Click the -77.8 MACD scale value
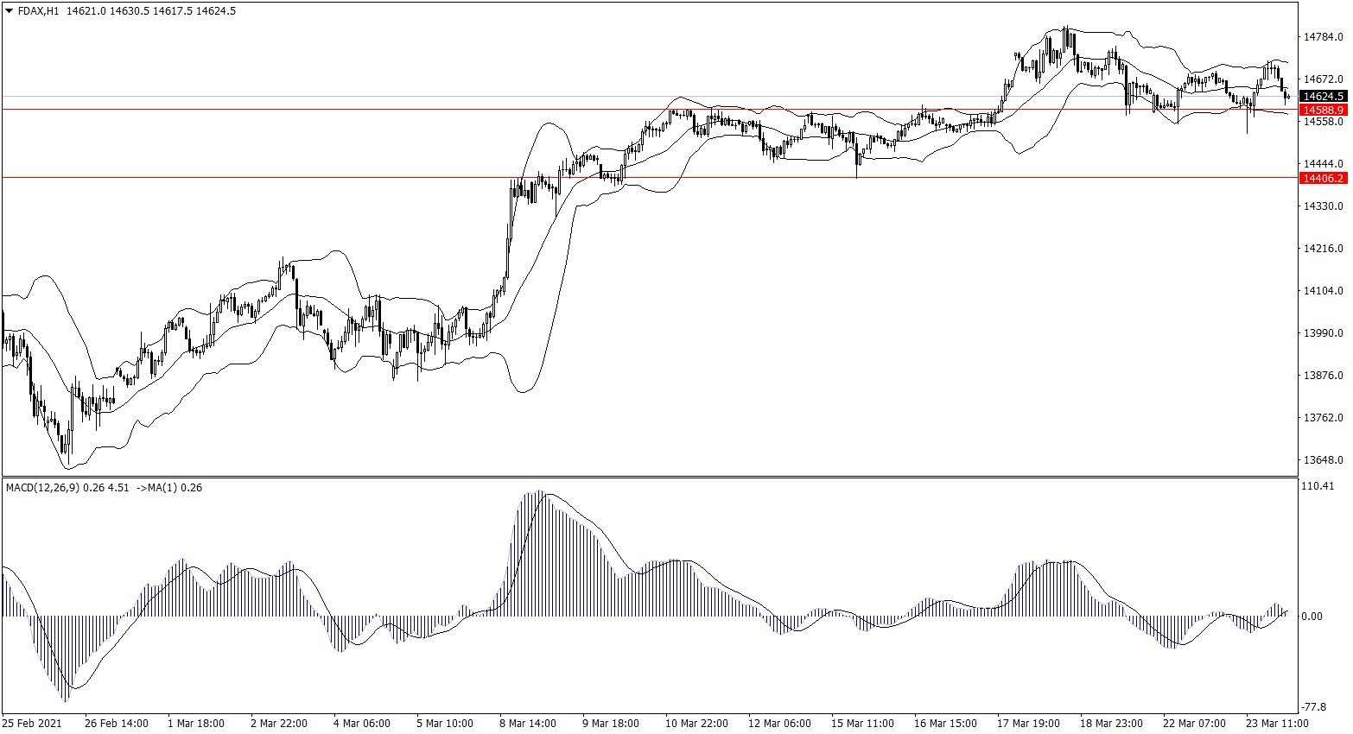 pos(1316,707)
